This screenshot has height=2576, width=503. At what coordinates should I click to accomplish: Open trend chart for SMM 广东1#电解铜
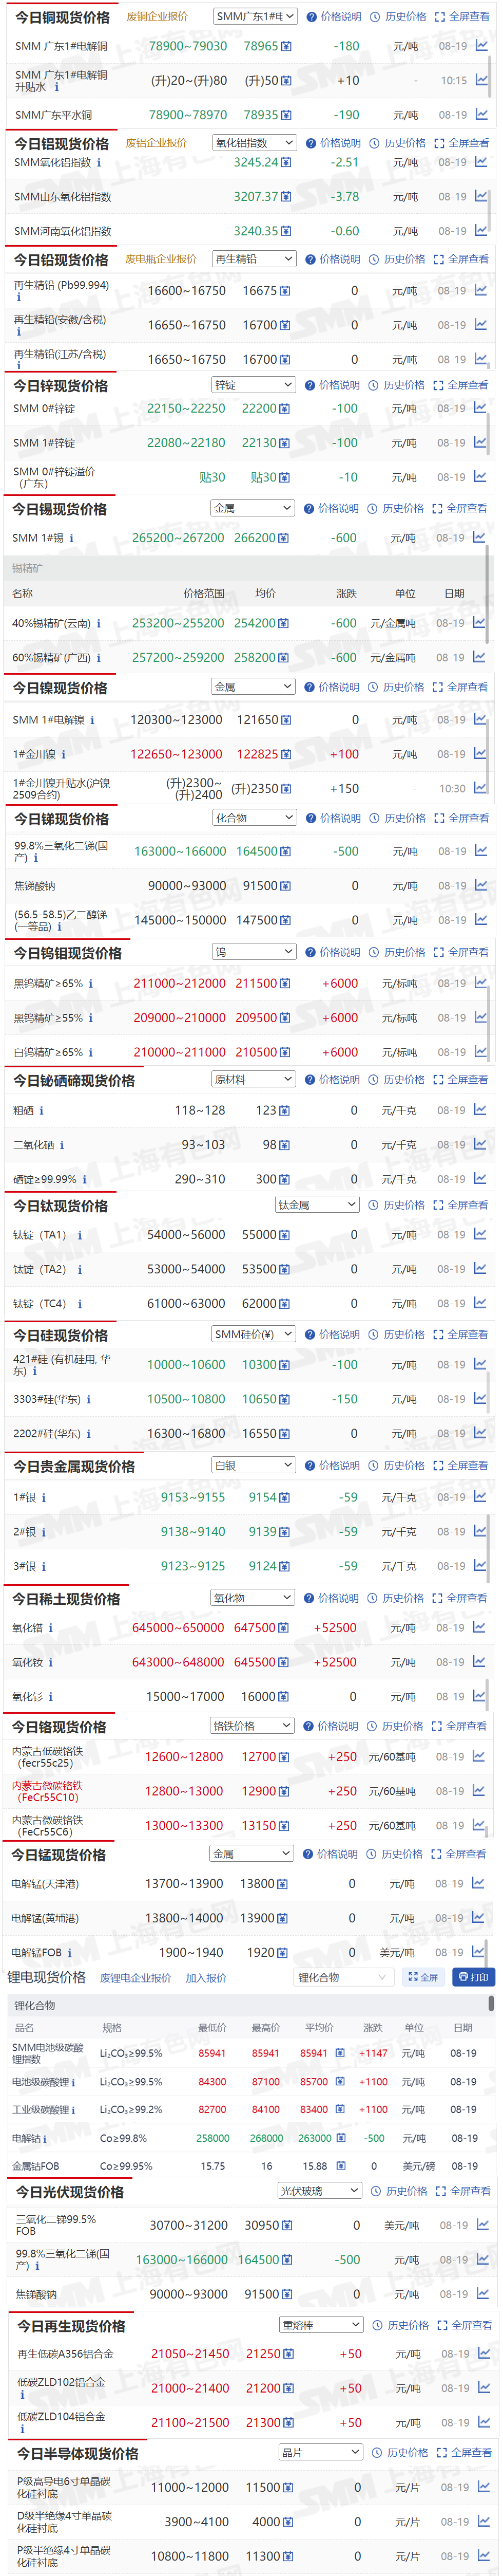[481, 46]
